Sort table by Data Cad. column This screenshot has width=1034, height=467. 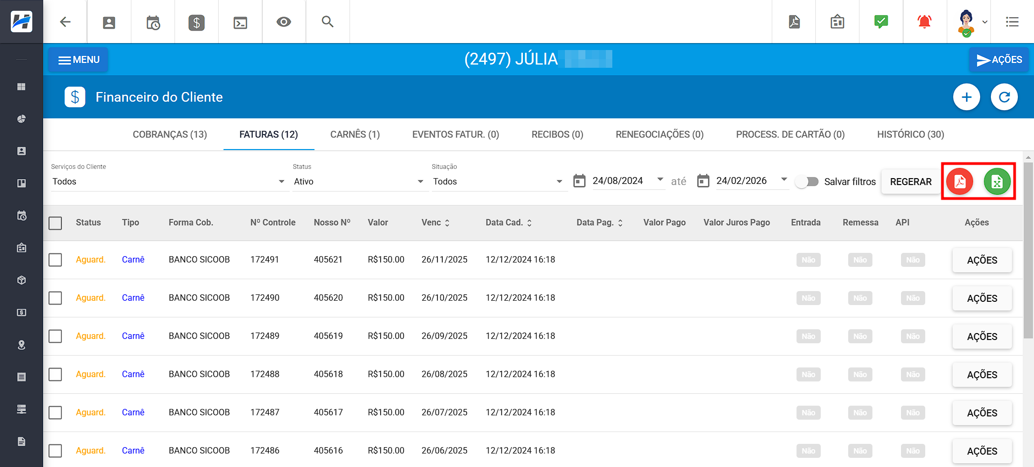click(x=509, y=223)
